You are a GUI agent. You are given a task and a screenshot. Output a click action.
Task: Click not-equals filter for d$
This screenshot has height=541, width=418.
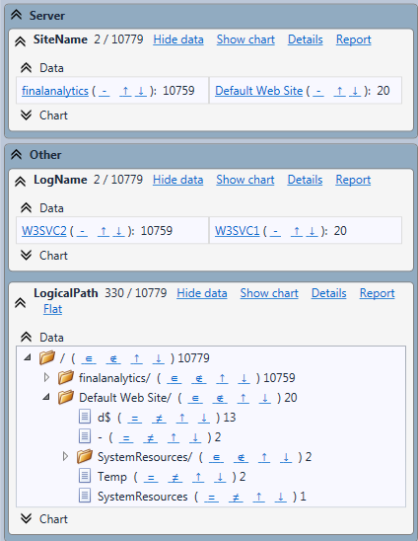[x=159, y=419]
